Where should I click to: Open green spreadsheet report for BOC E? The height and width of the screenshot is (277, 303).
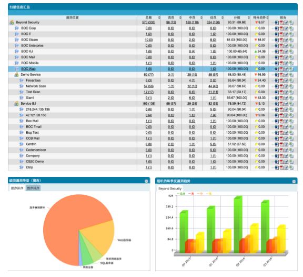pos(291,34)
